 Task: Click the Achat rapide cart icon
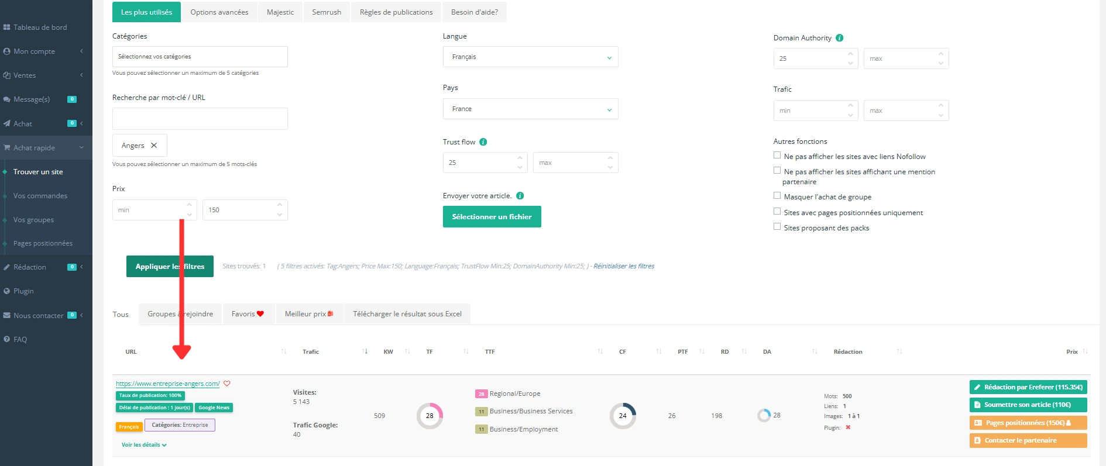tap(7, 147)
